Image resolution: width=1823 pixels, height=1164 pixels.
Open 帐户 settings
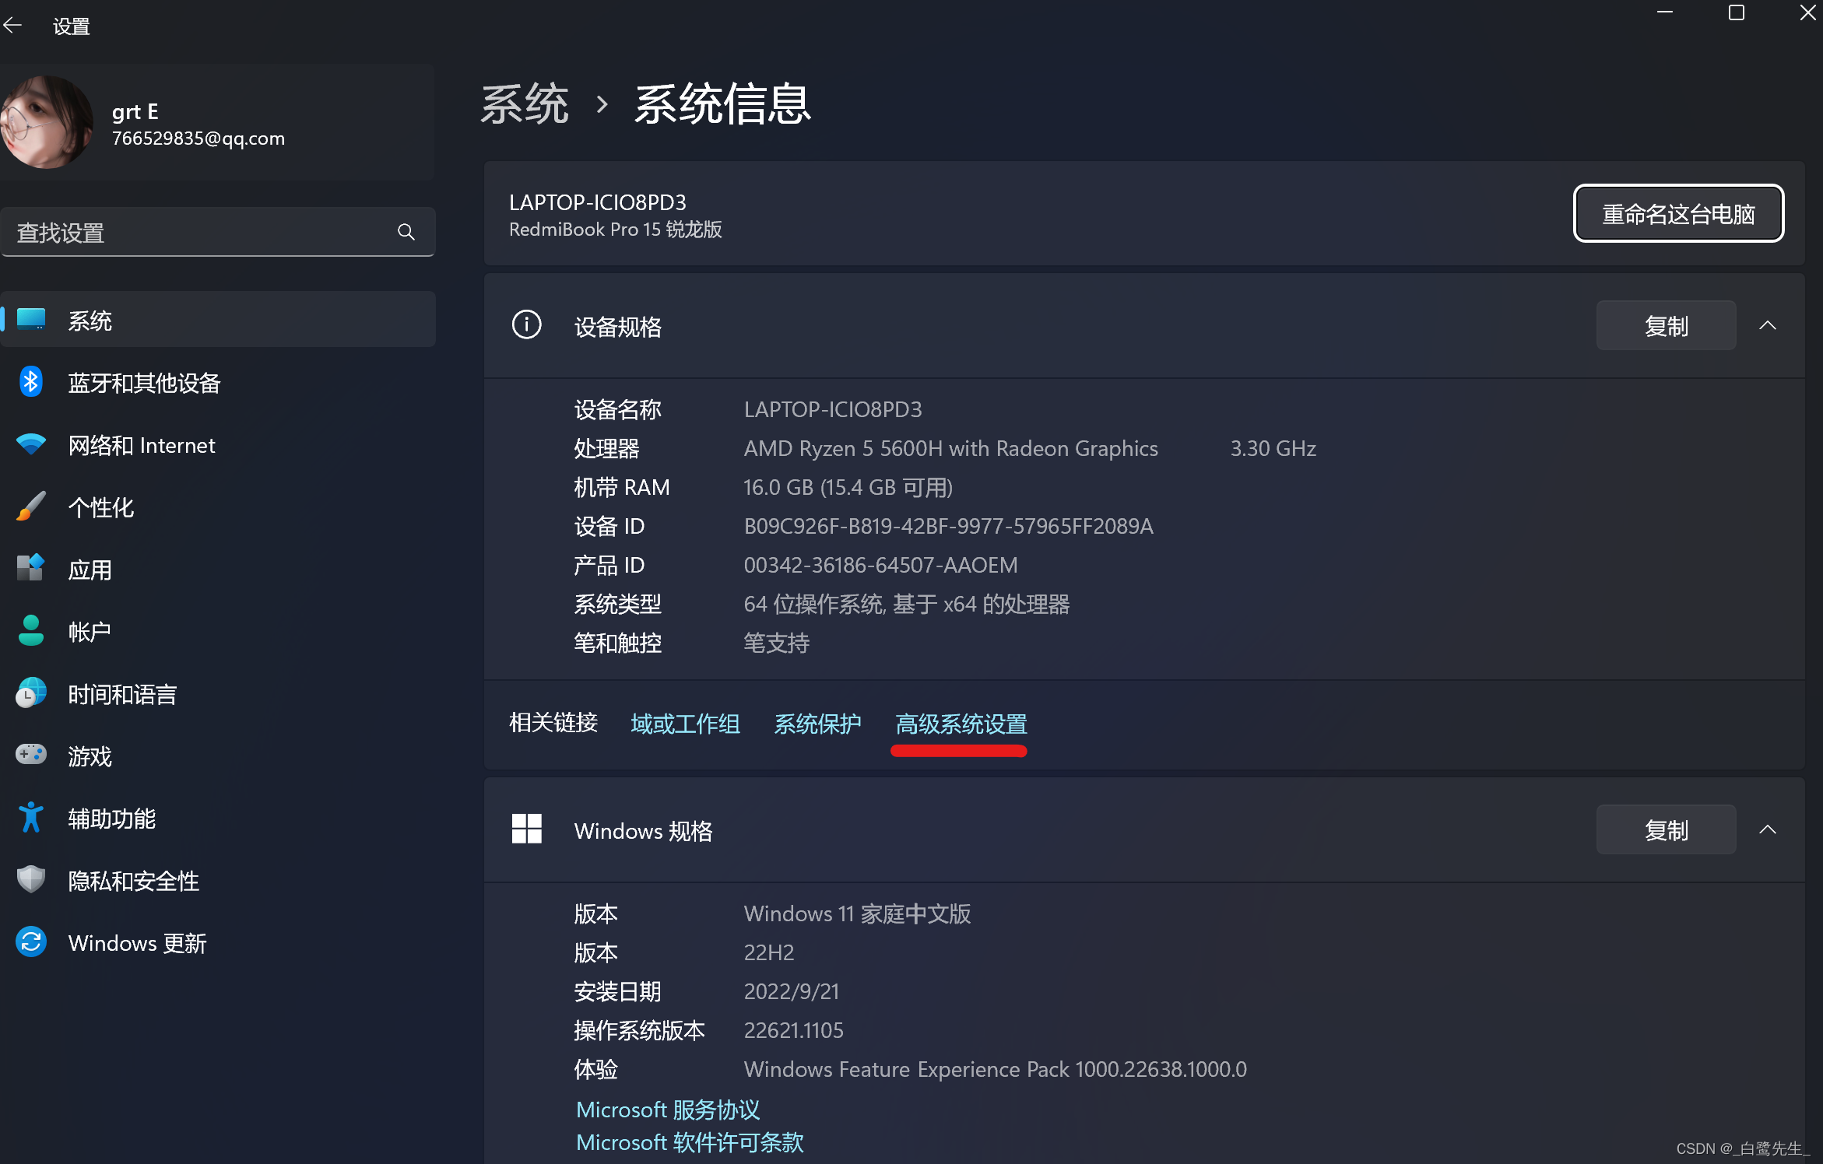pyautogui.click(x=218, y=631)
